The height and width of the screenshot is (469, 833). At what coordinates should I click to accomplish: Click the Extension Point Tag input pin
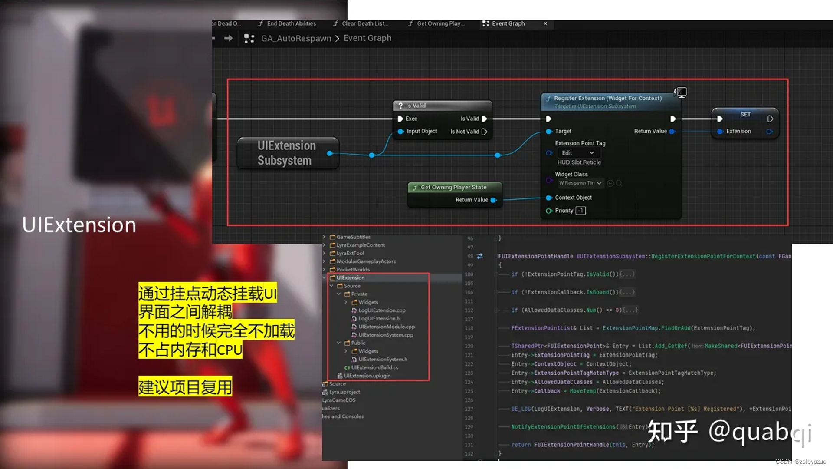549,153
